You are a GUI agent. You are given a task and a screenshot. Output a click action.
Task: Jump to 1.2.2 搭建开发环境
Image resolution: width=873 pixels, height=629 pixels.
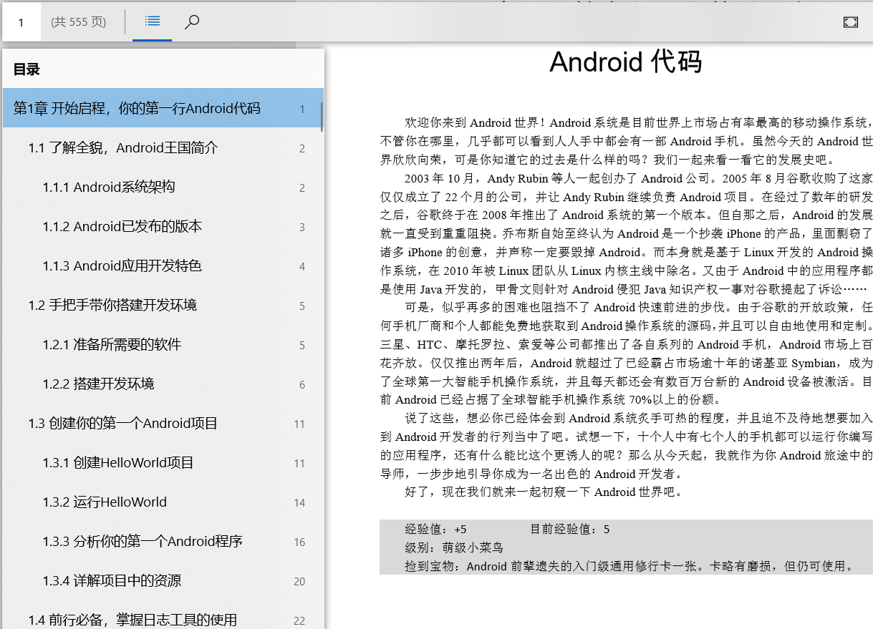click(163, 384)
